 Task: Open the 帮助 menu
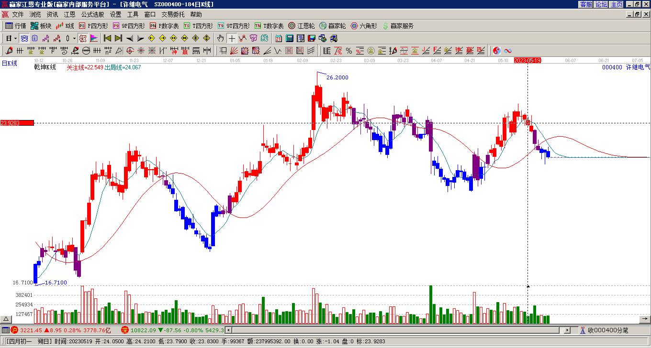(x=196, y=15)
